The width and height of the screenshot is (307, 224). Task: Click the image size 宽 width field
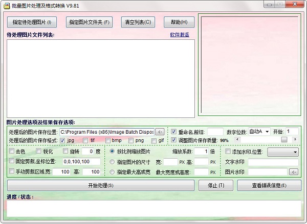170,162
